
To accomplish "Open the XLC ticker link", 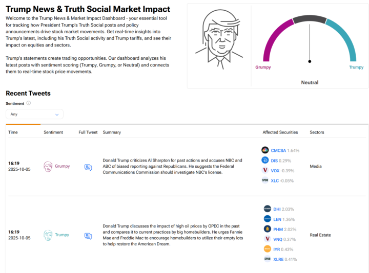I will (x=276, y=180).
